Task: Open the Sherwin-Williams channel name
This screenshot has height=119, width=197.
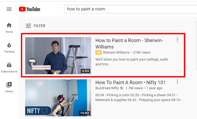Action: click(x=116, y=53)
